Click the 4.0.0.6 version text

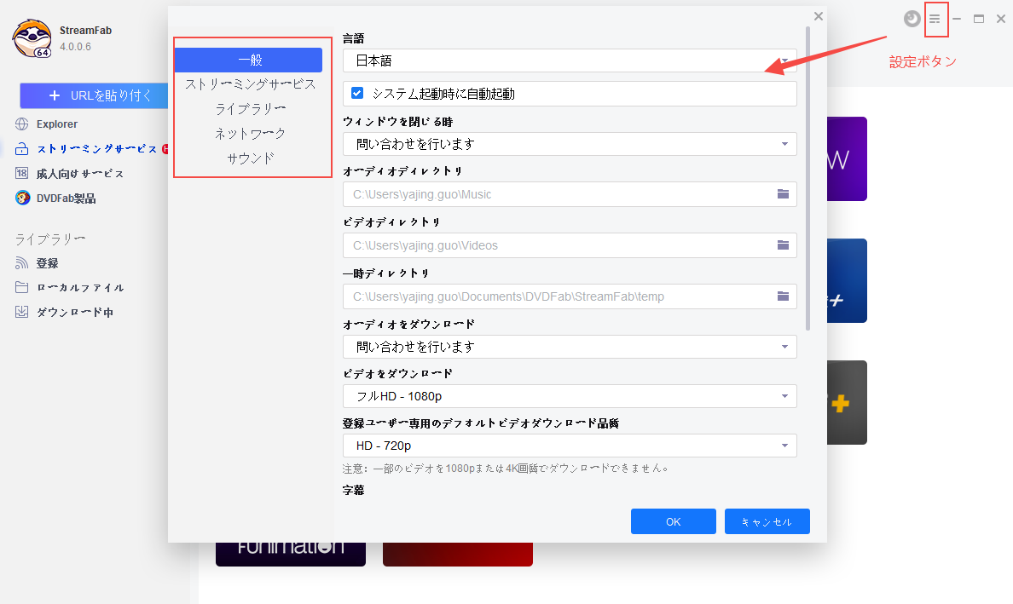pos(75,47)
